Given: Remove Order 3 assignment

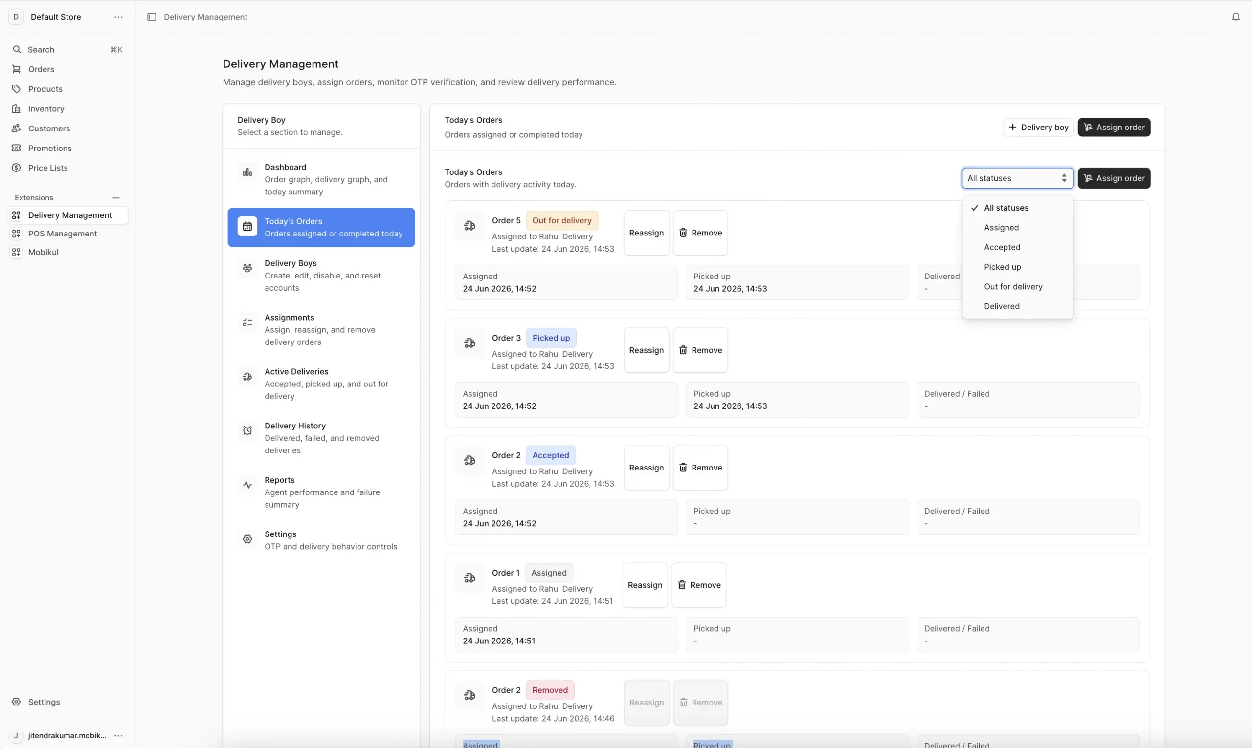Looking at the screenshot, I should pyautogui.click(x=700, y=350).
